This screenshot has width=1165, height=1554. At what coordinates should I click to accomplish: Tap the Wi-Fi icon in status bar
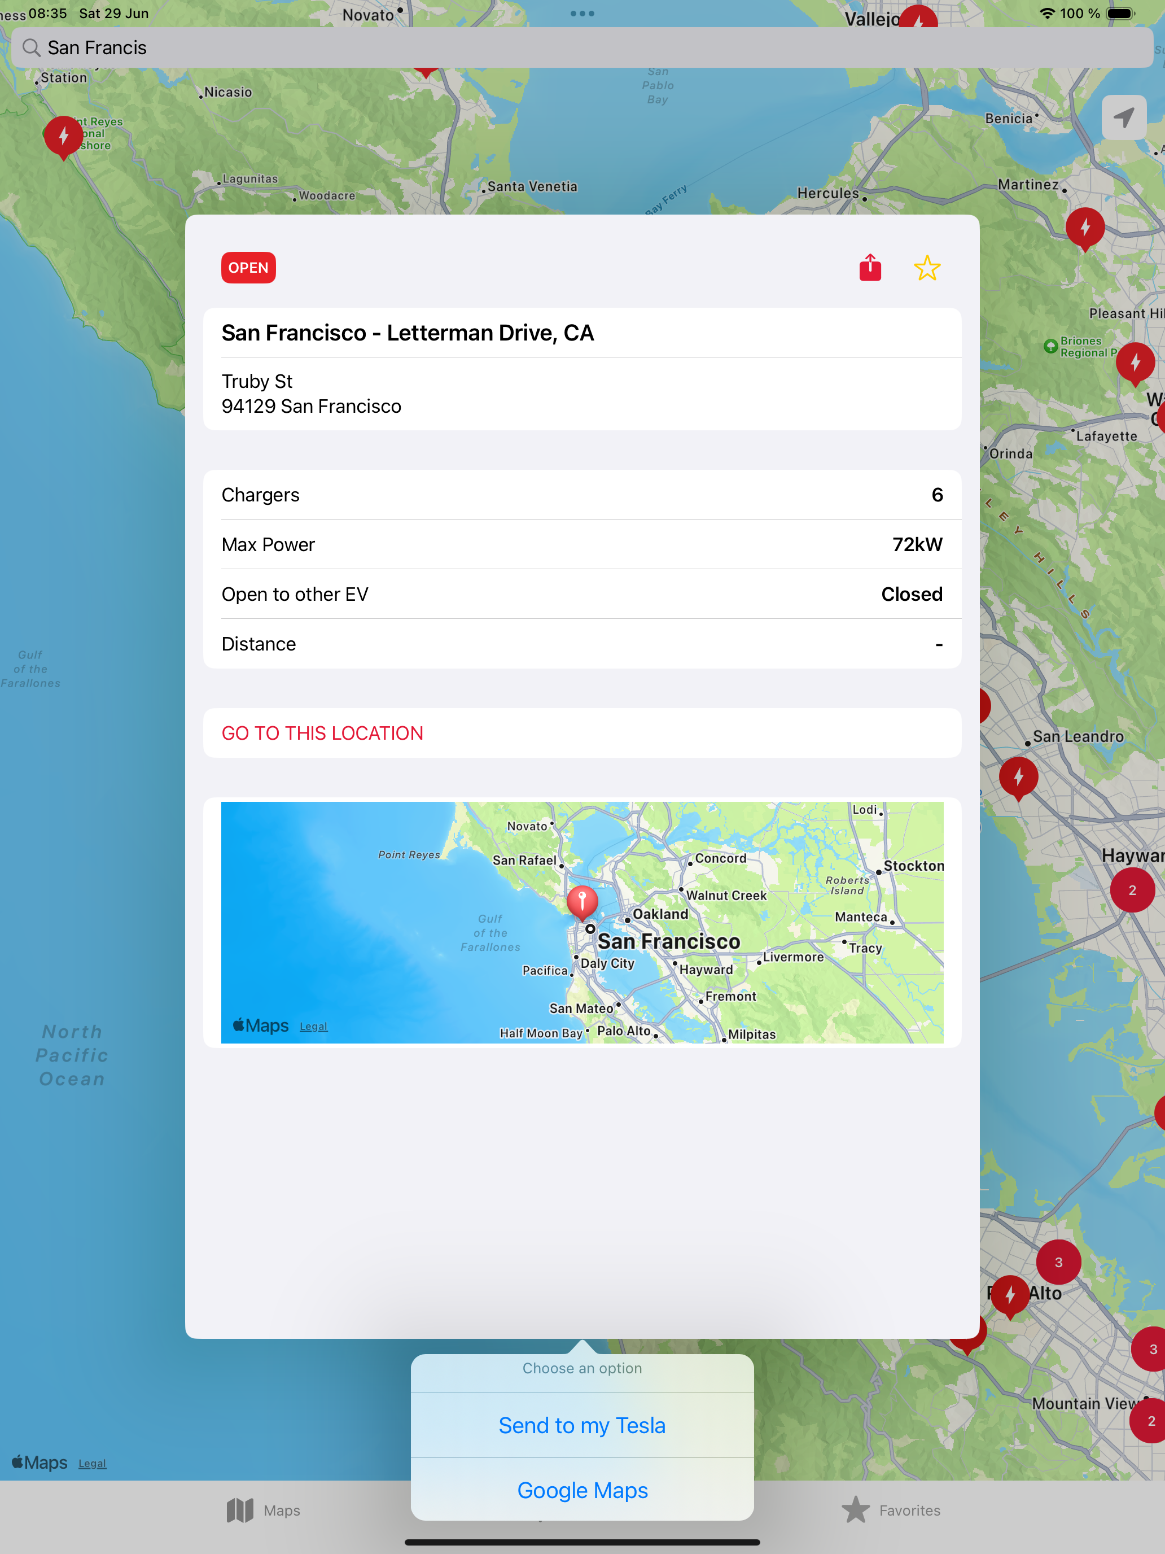(1047, 14)
